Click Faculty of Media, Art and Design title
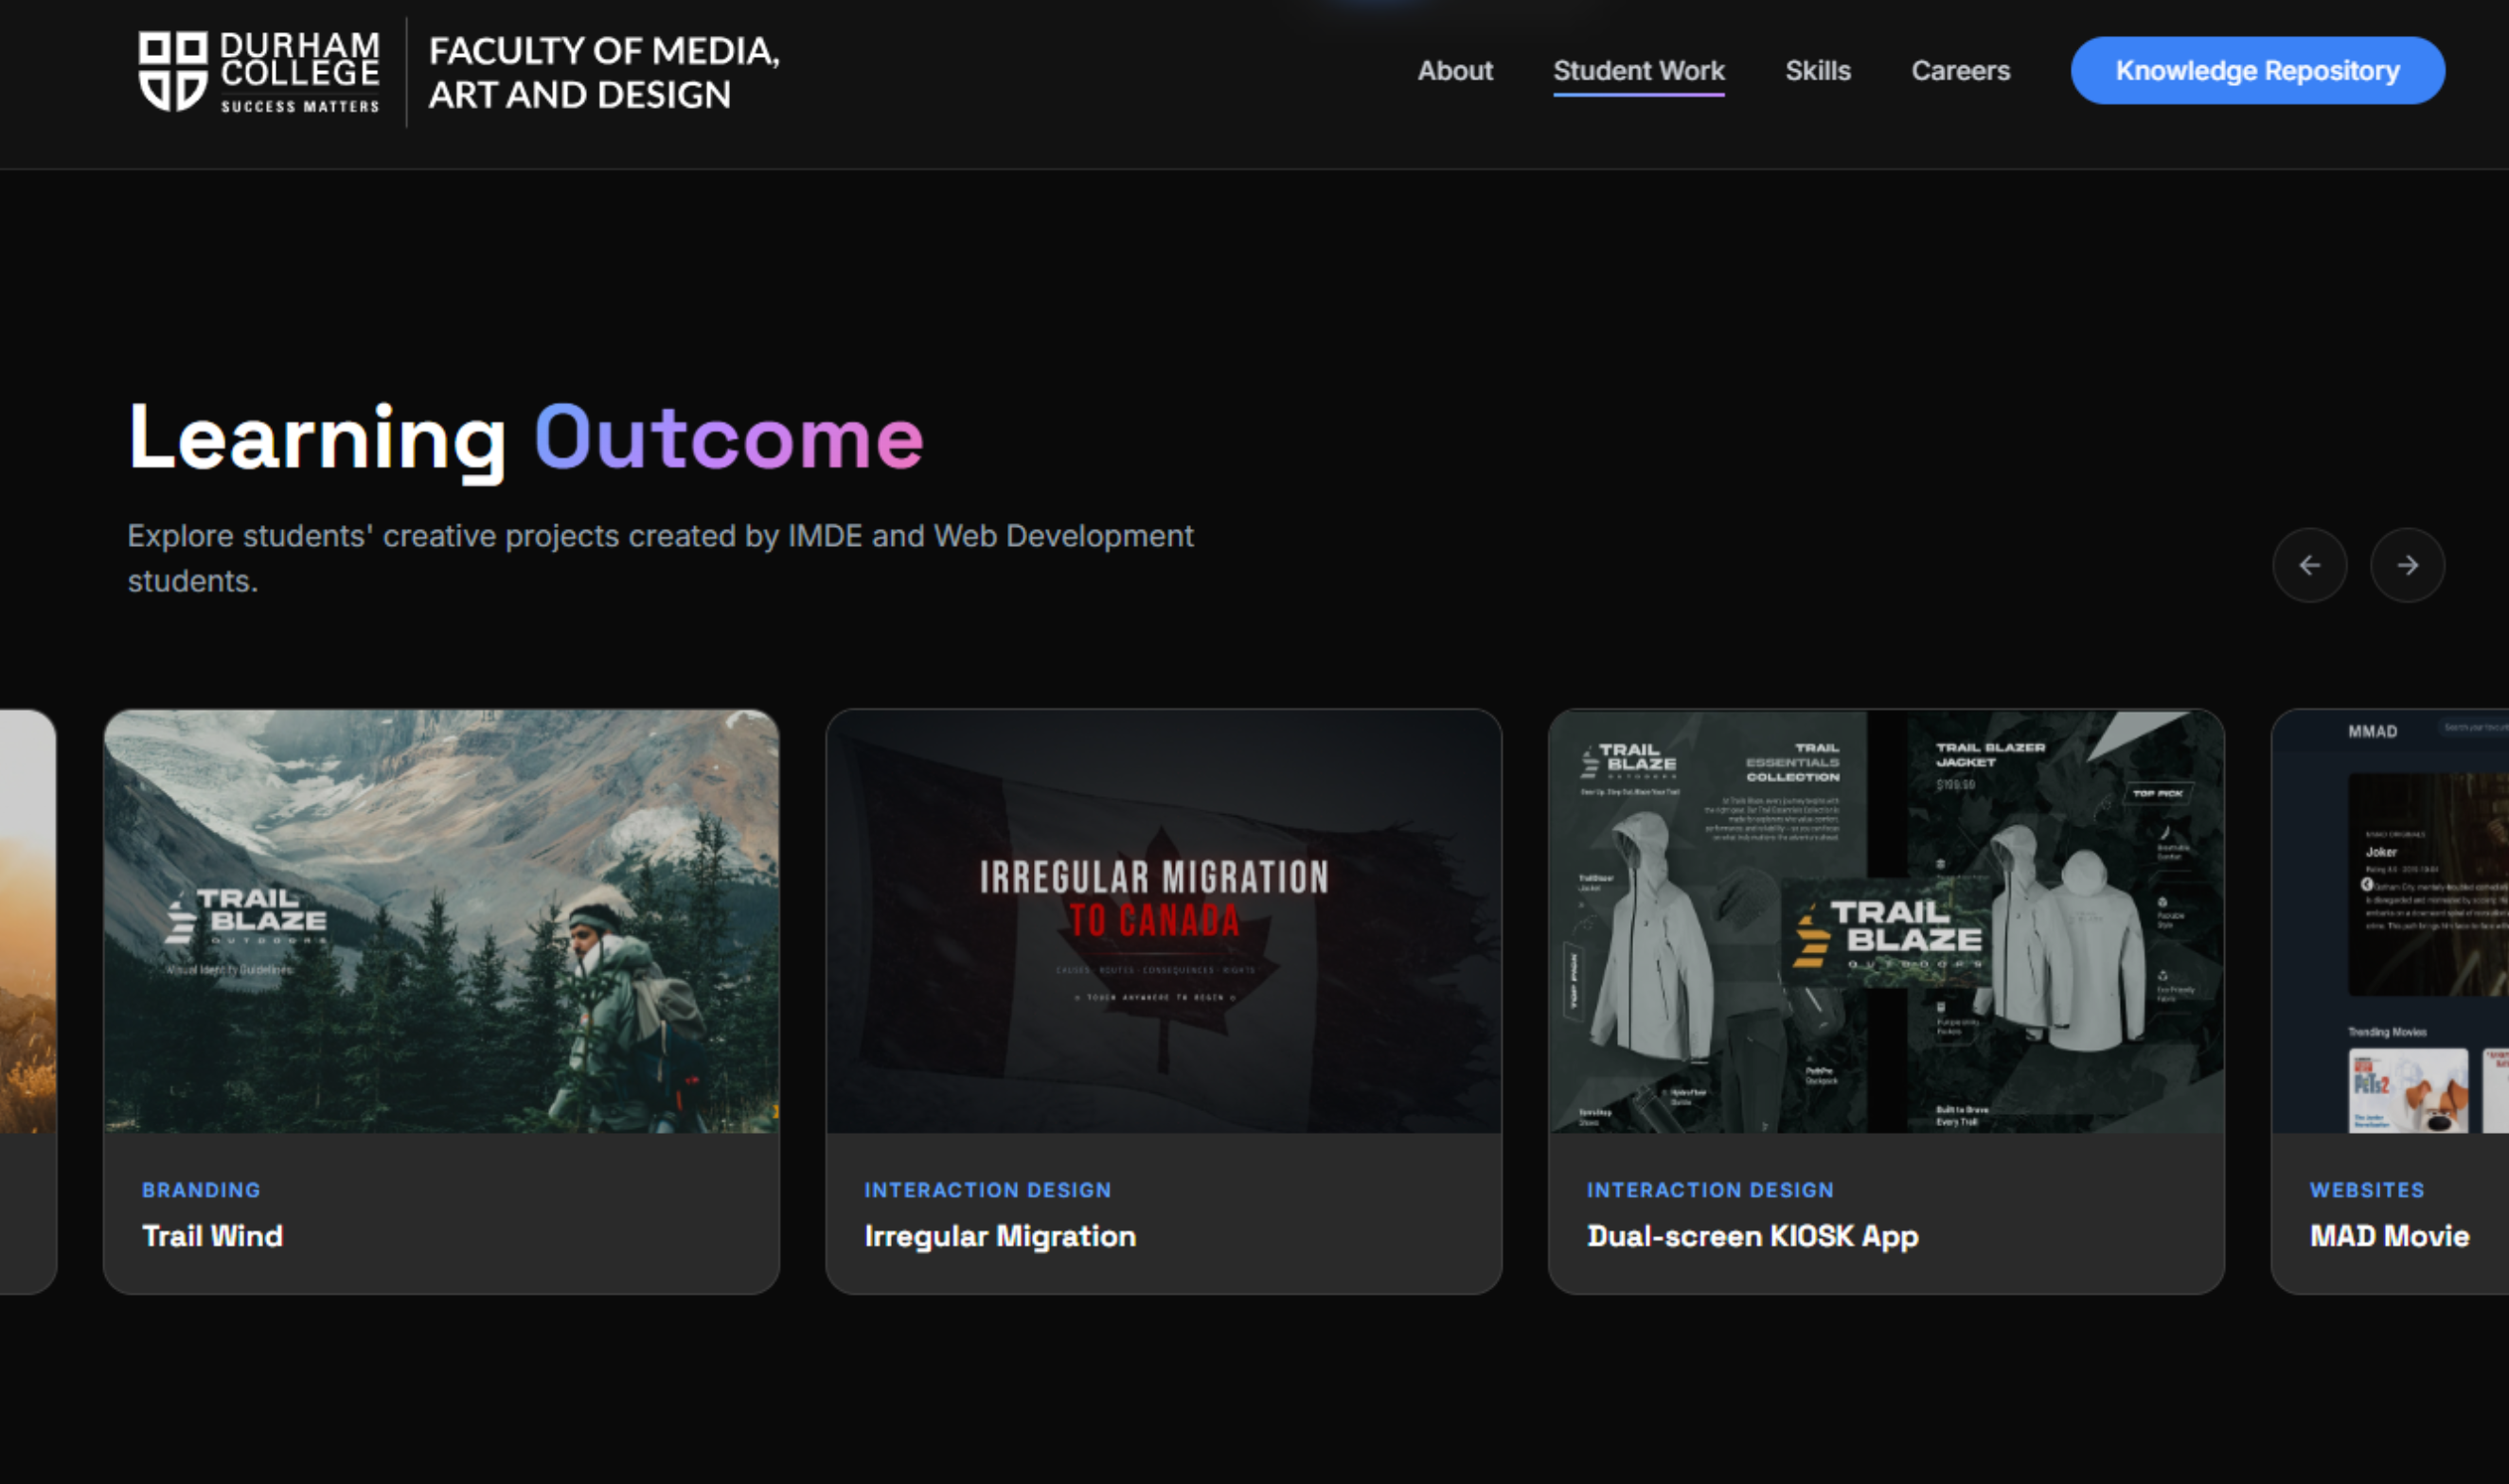The image size is (2509, 1484). (603, 72)
